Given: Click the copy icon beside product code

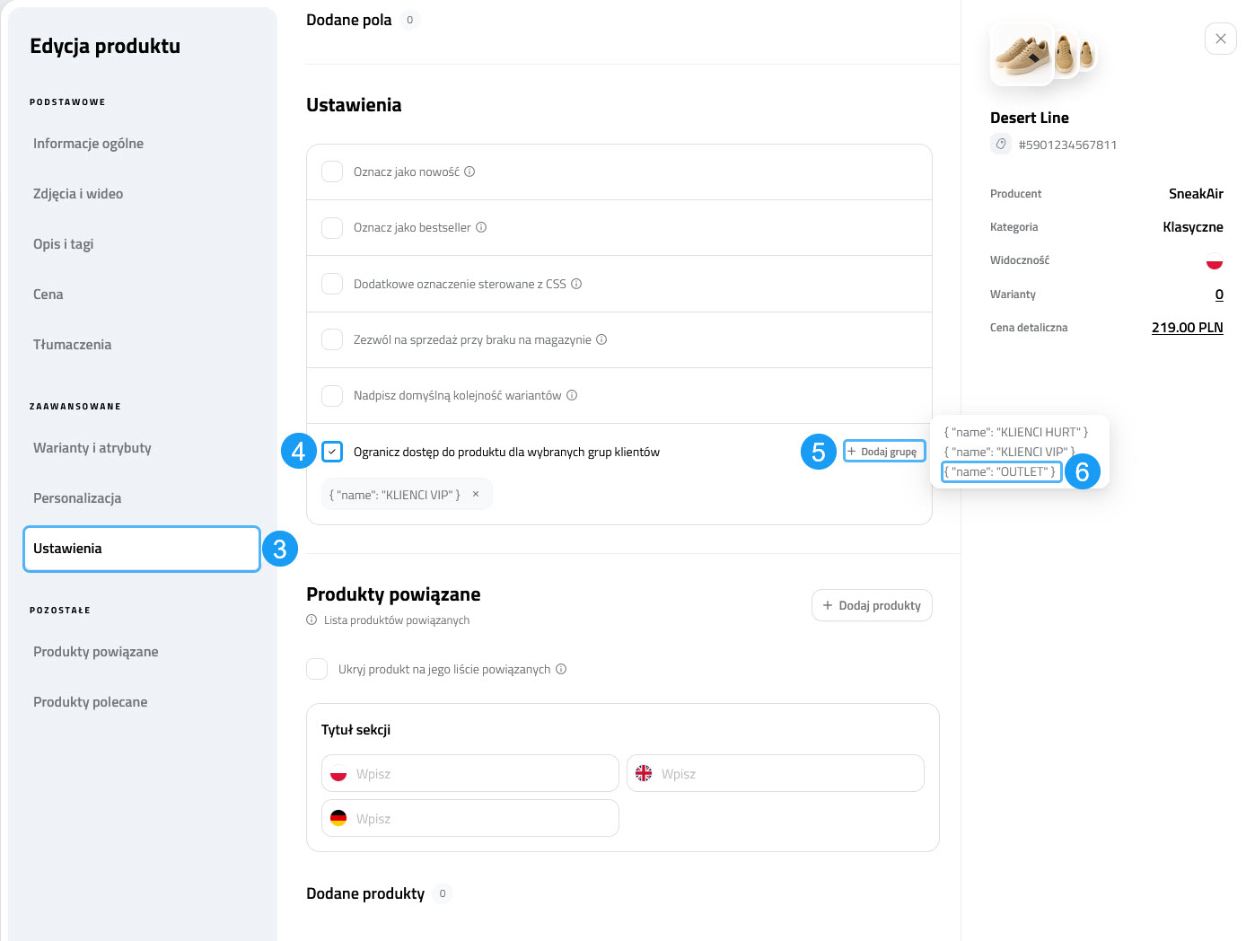Looking at the screenshot, I should pyautogui.click(x=1001, y=144).
